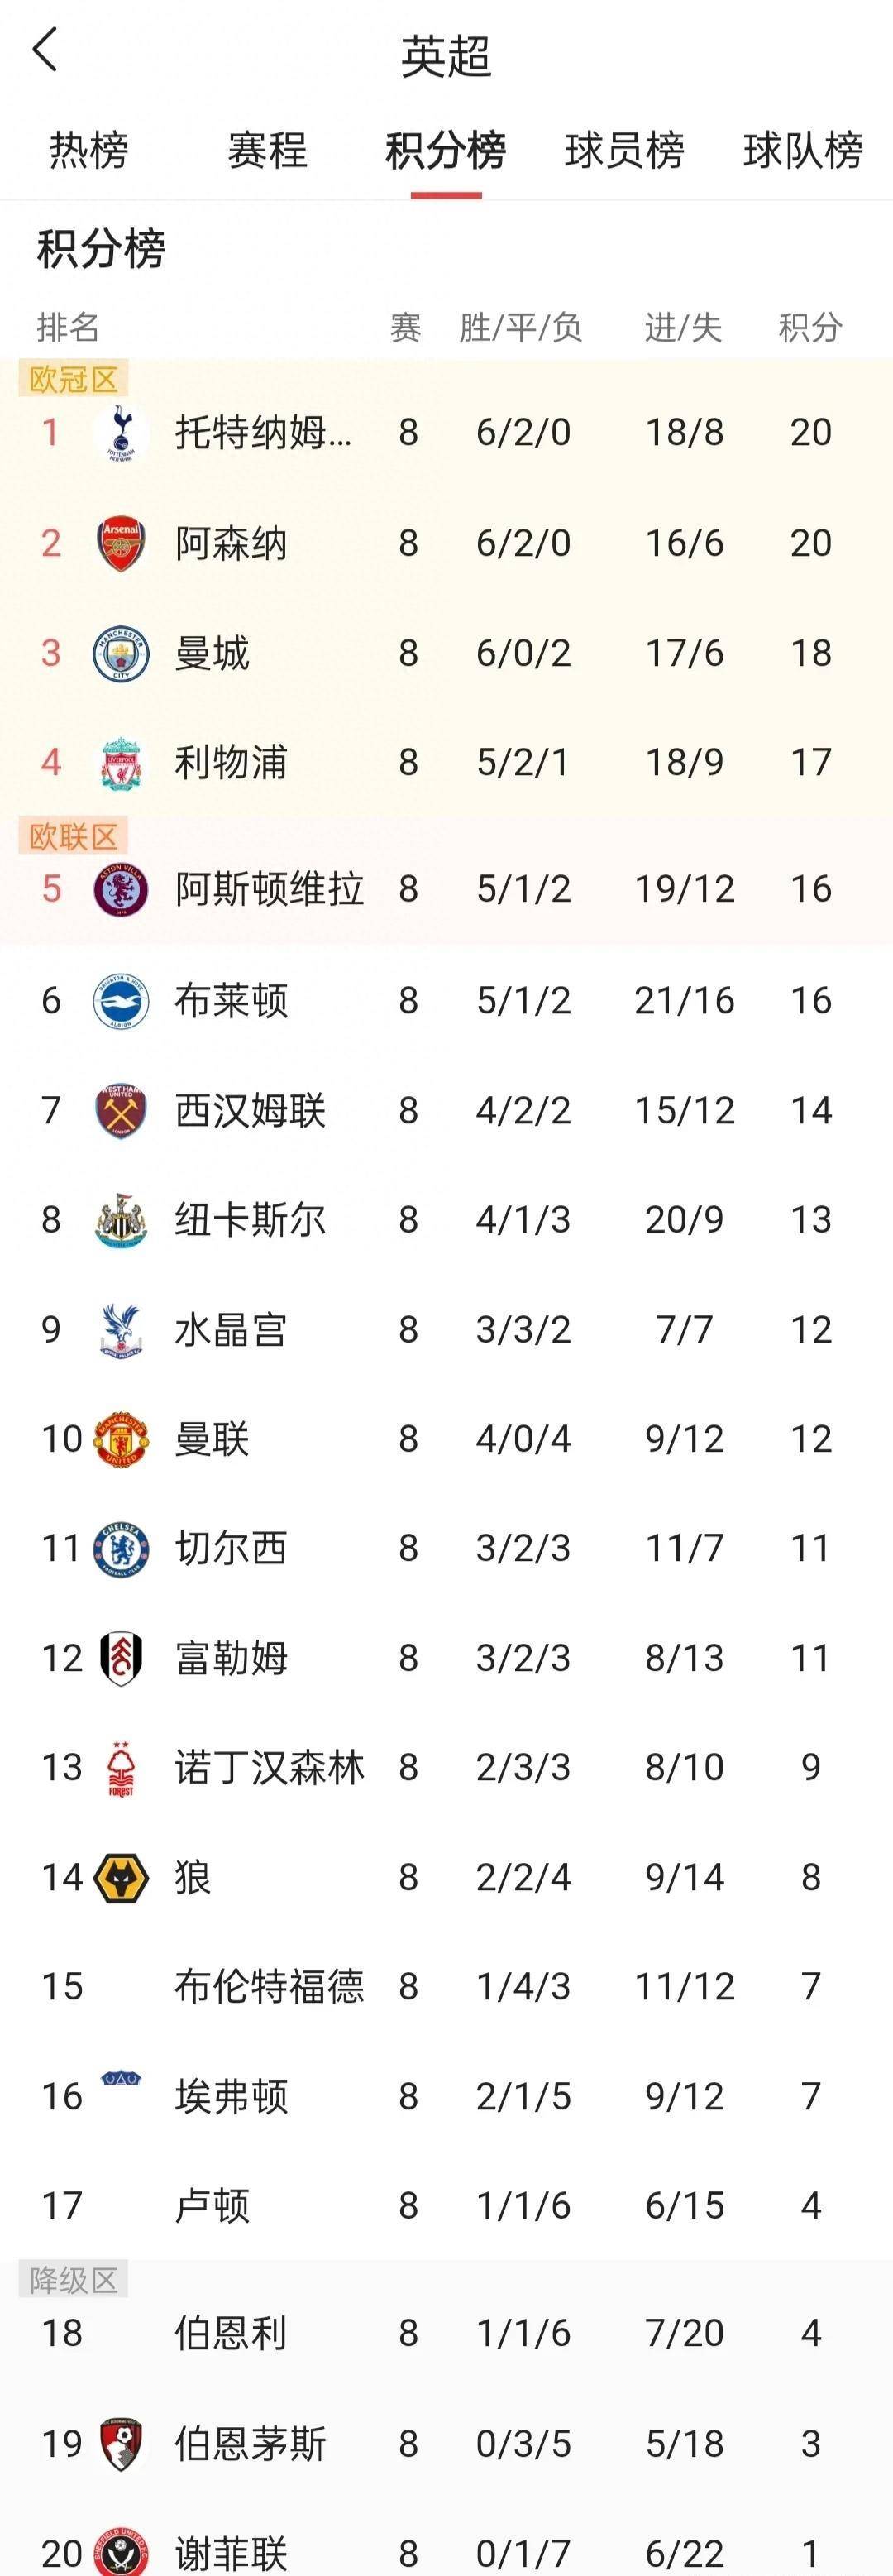893x2576 pixels.
Task: Open the 球队榜 tab
Action: (803, 151)
